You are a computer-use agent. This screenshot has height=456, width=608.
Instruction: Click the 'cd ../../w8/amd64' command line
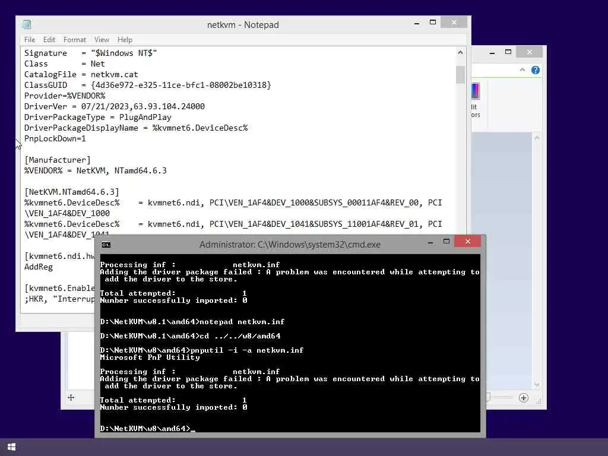pos(191,336)
